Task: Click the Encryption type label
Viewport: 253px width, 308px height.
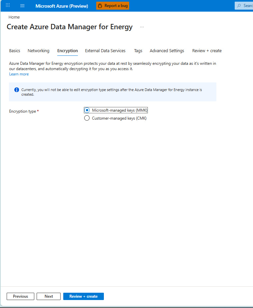Action: 23,111
